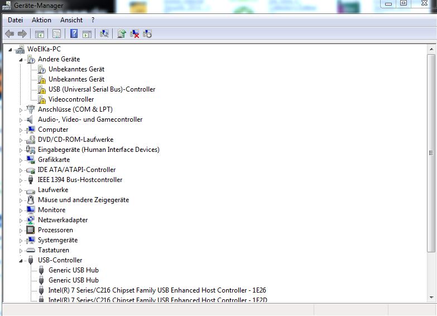The image size is (437, 316).
Task: Select the Prozessoren label
Action: tap(55, 230)
